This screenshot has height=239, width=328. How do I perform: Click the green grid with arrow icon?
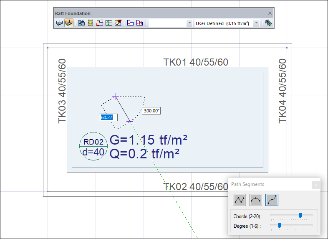click(x=108, y=23)
